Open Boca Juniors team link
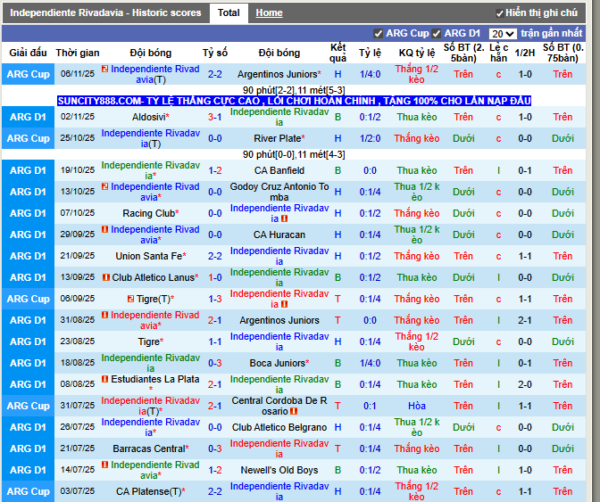The width and height of the screenshot is (600, 502). 279,363
